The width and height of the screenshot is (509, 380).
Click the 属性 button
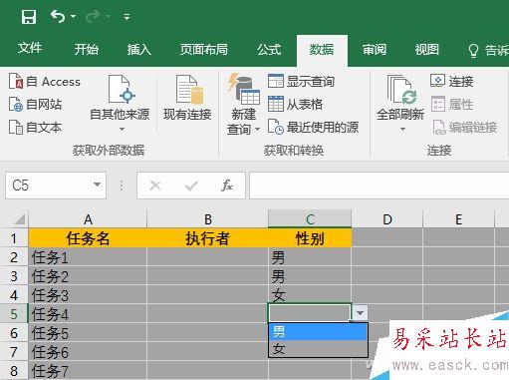coord(452,105)
